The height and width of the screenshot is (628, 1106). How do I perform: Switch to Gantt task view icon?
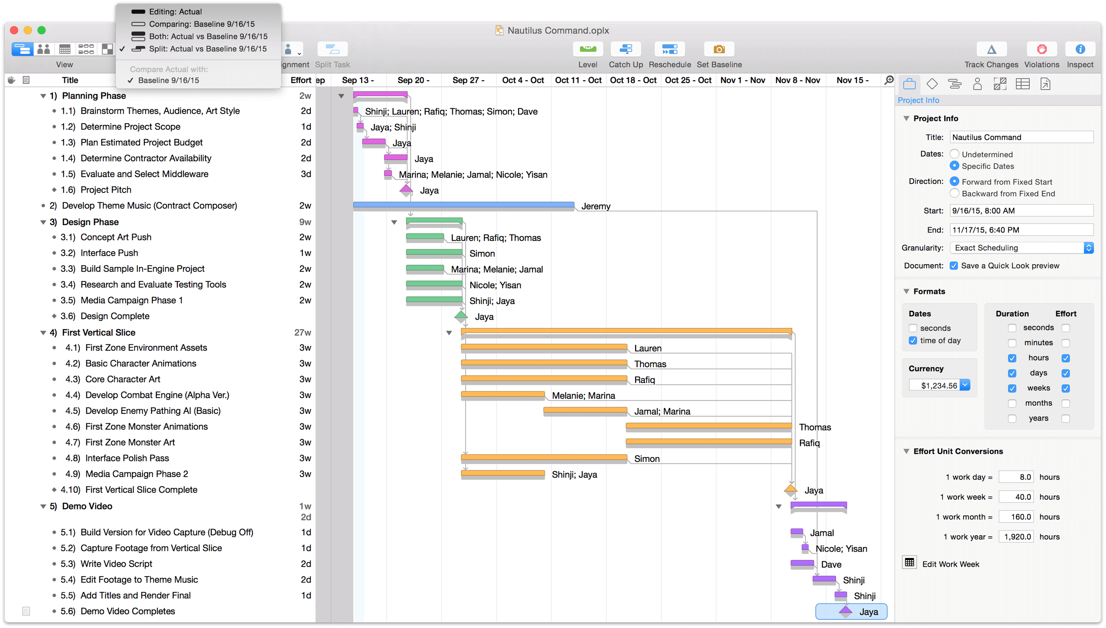(22, 49)
